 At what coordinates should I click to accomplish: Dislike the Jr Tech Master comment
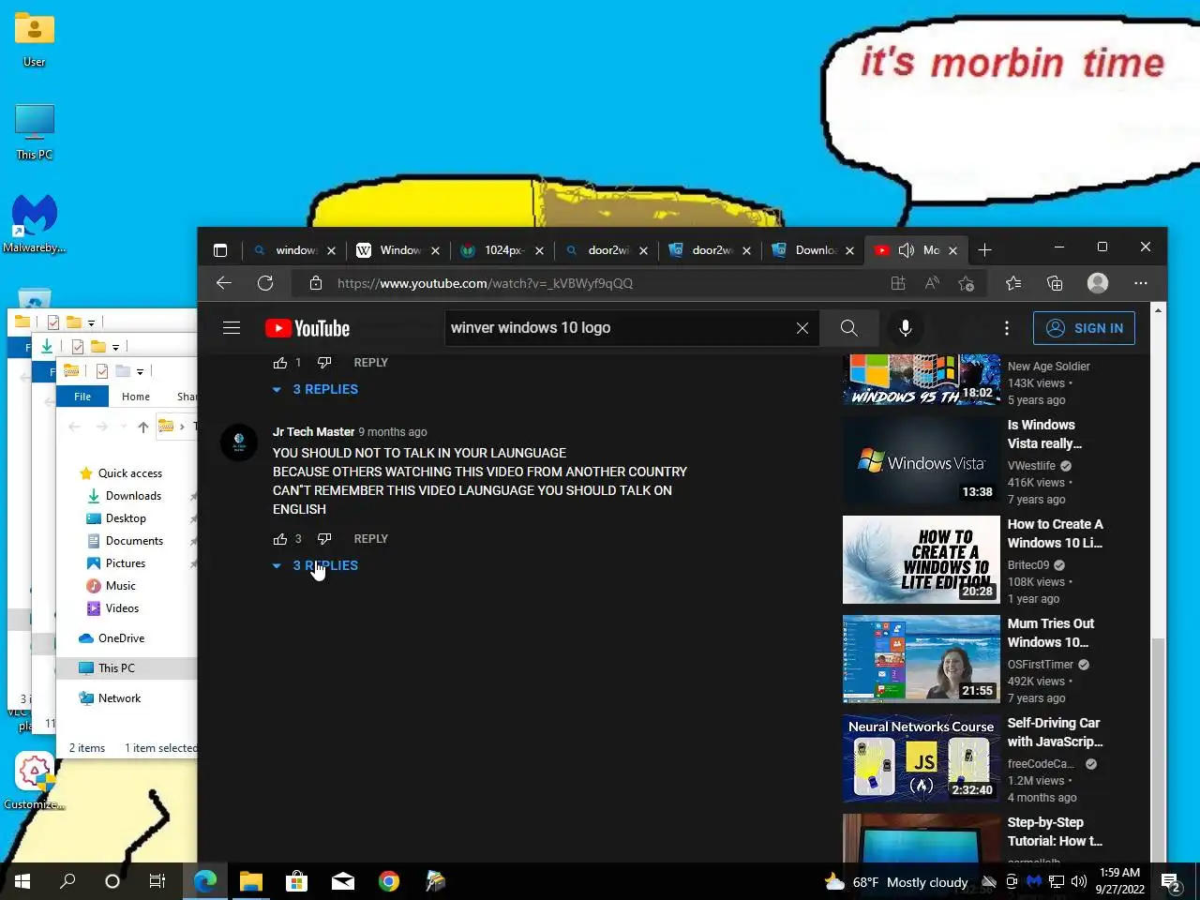click(324, 539)
